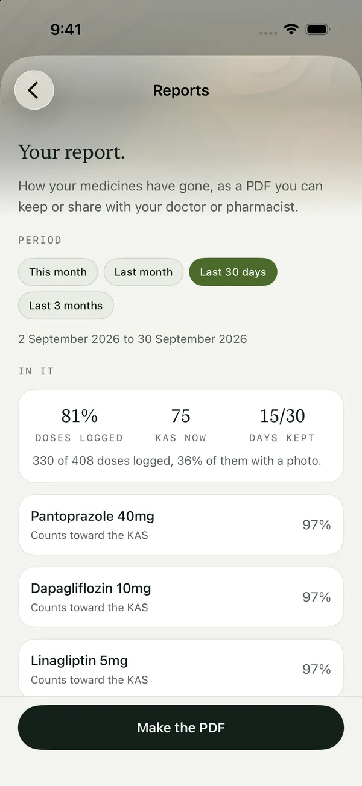Tap the Wi-Fi status icon
Image resolution: width=362 pixels, height=786 pixels.
(292, 30)
